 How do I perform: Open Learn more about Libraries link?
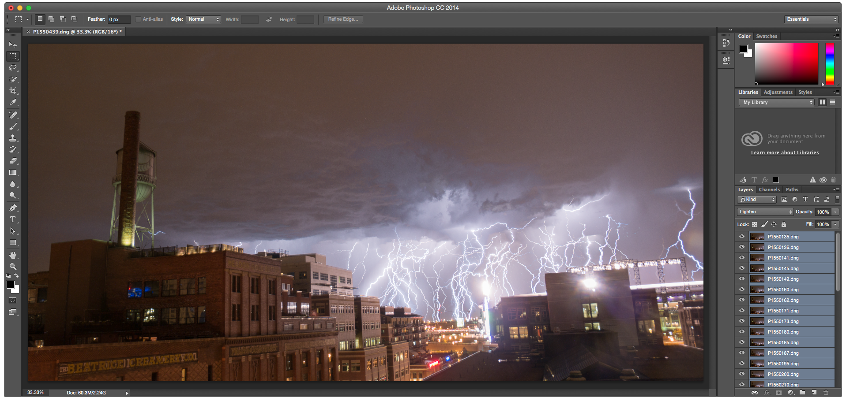[x=785, y=153]
